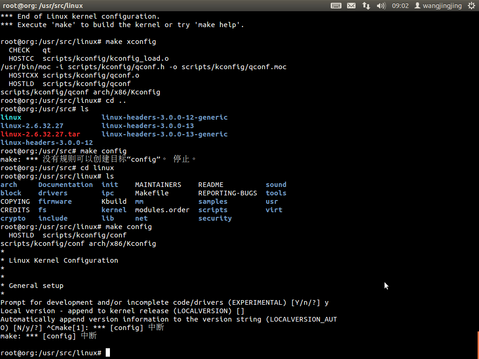Screen dimensions: 479x359
Task: Click the 'init' directory name
Action: point(110,185)
